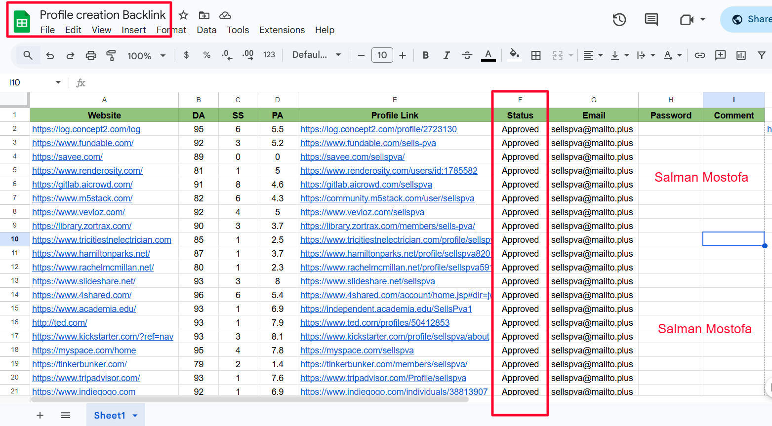Viewport: 772px width, 426px height.
Task: Open the font family dropdown
Action: pos(317,55)
